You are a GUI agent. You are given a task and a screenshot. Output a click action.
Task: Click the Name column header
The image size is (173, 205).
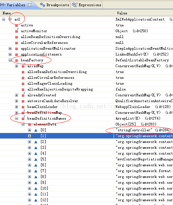tap(6, 13)
